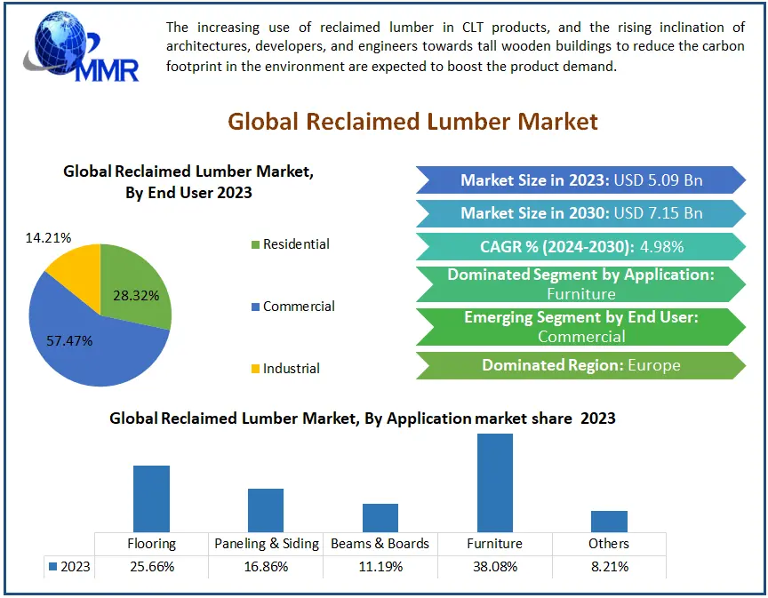Click the CAGR % (2024-2030) banner

click(580, 247)
